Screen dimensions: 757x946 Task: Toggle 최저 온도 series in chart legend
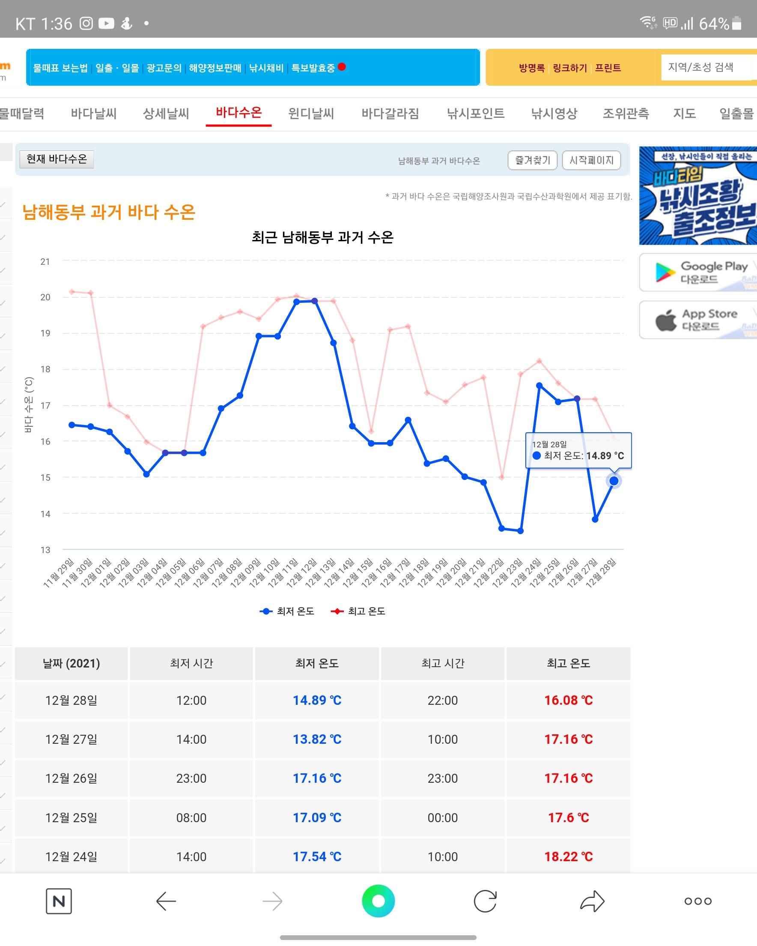click(x=287, y=611)
